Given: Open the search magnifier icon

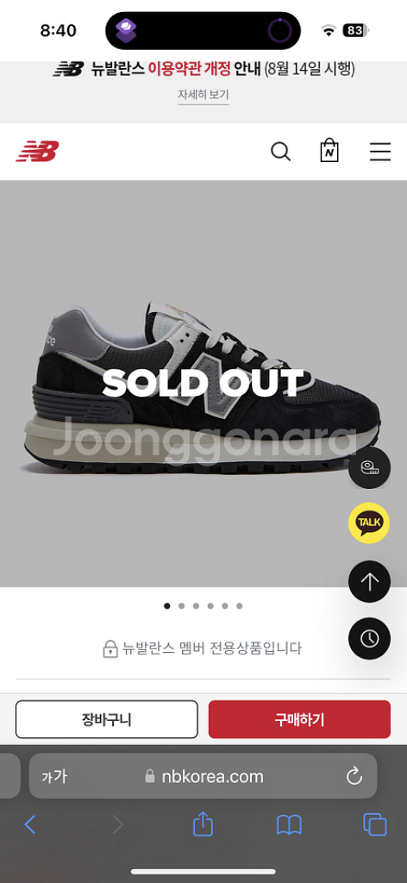Looking at the screenshot, I should (x=280, y=152).
